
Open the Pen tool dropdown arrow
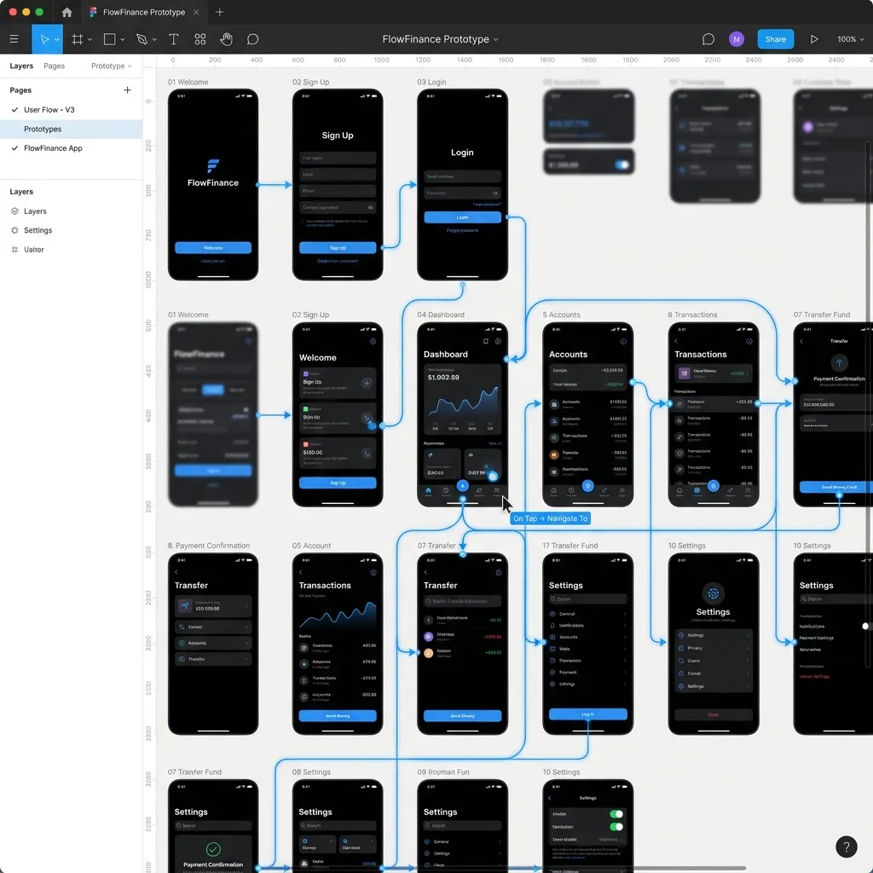pos(154,39)
